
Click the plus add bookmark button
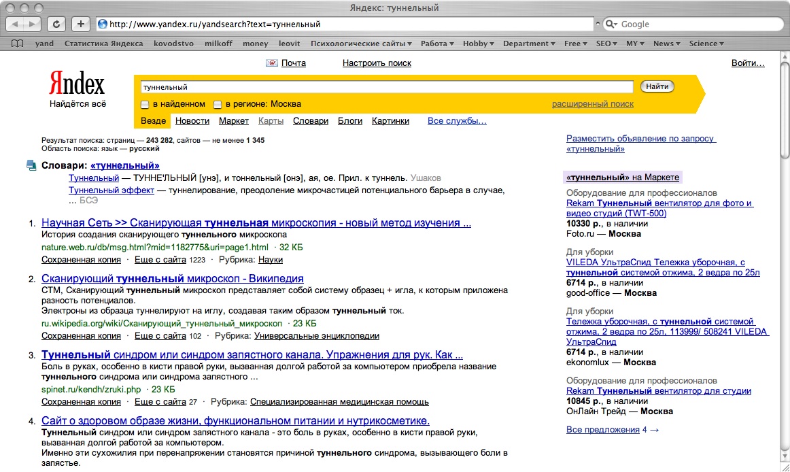(x=80, y=24)
